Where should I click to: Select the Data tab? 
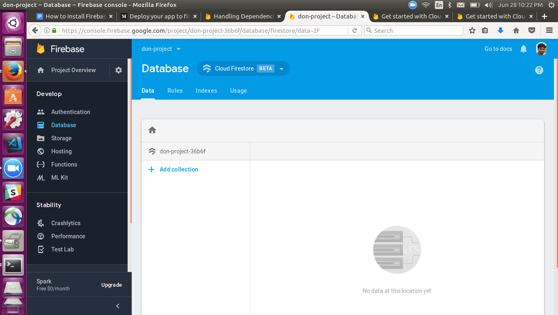click(148, 91)
